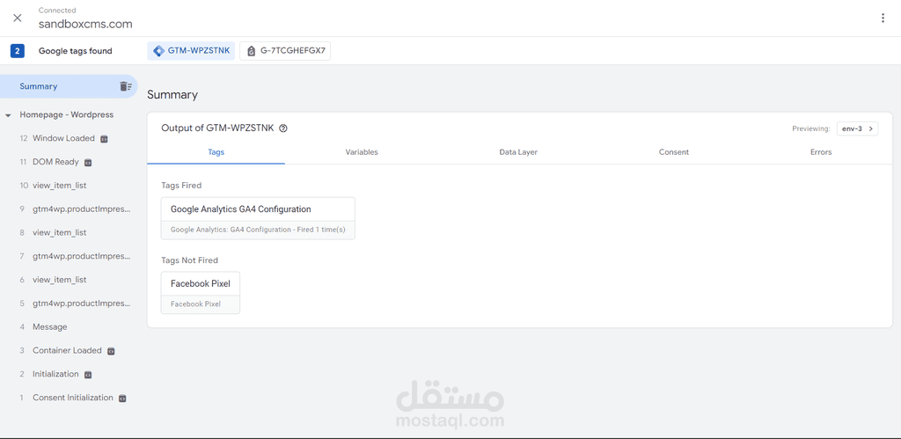Click the 'Tags Not Fired' heading
Screen dimensions: 901x439
(190, 260)
